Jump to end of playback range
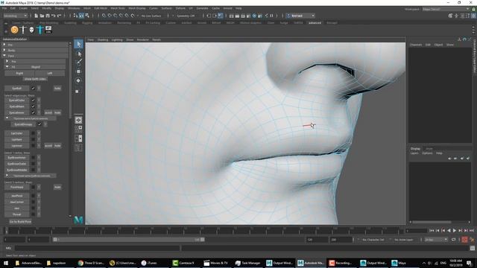477x268 pixels. [x=472, y=231]
